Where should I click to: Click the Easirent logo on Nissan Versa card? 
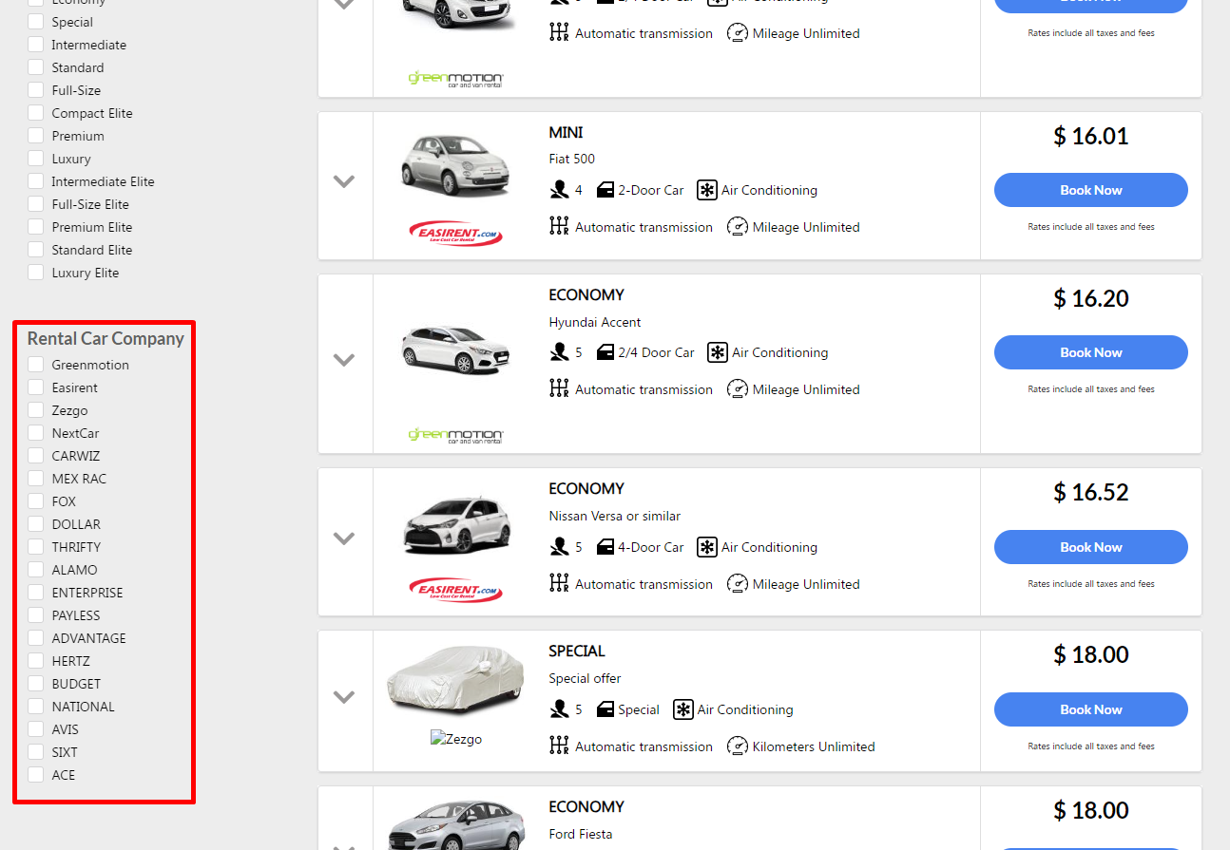point(455,590)
